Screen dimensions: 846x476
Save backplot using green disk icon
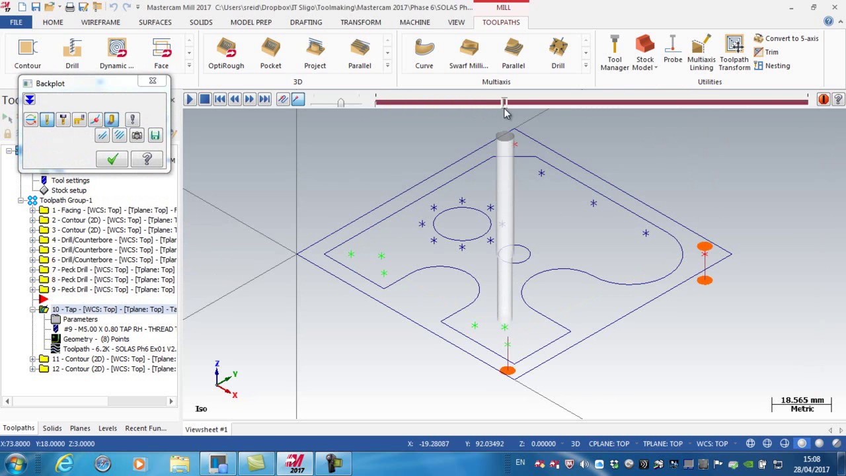tap(155, 136)
